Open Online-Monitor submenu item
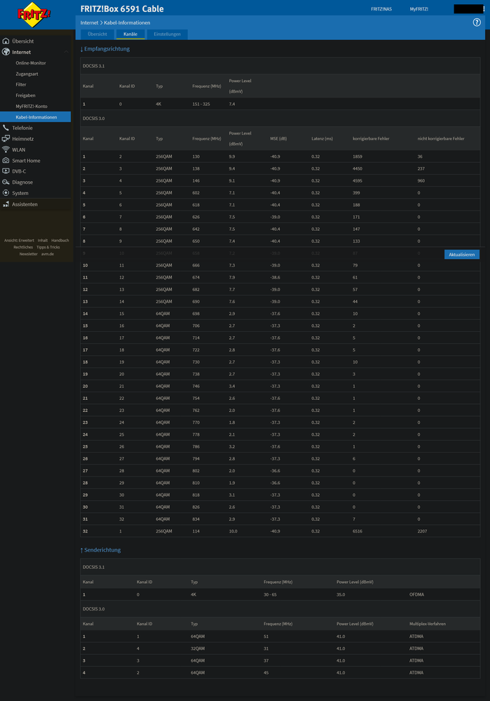This screenshot has height=701, width=490. pos(31,63)
